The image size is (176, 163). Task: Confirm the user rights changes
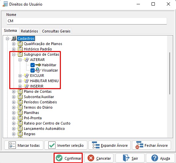point(68,158)
